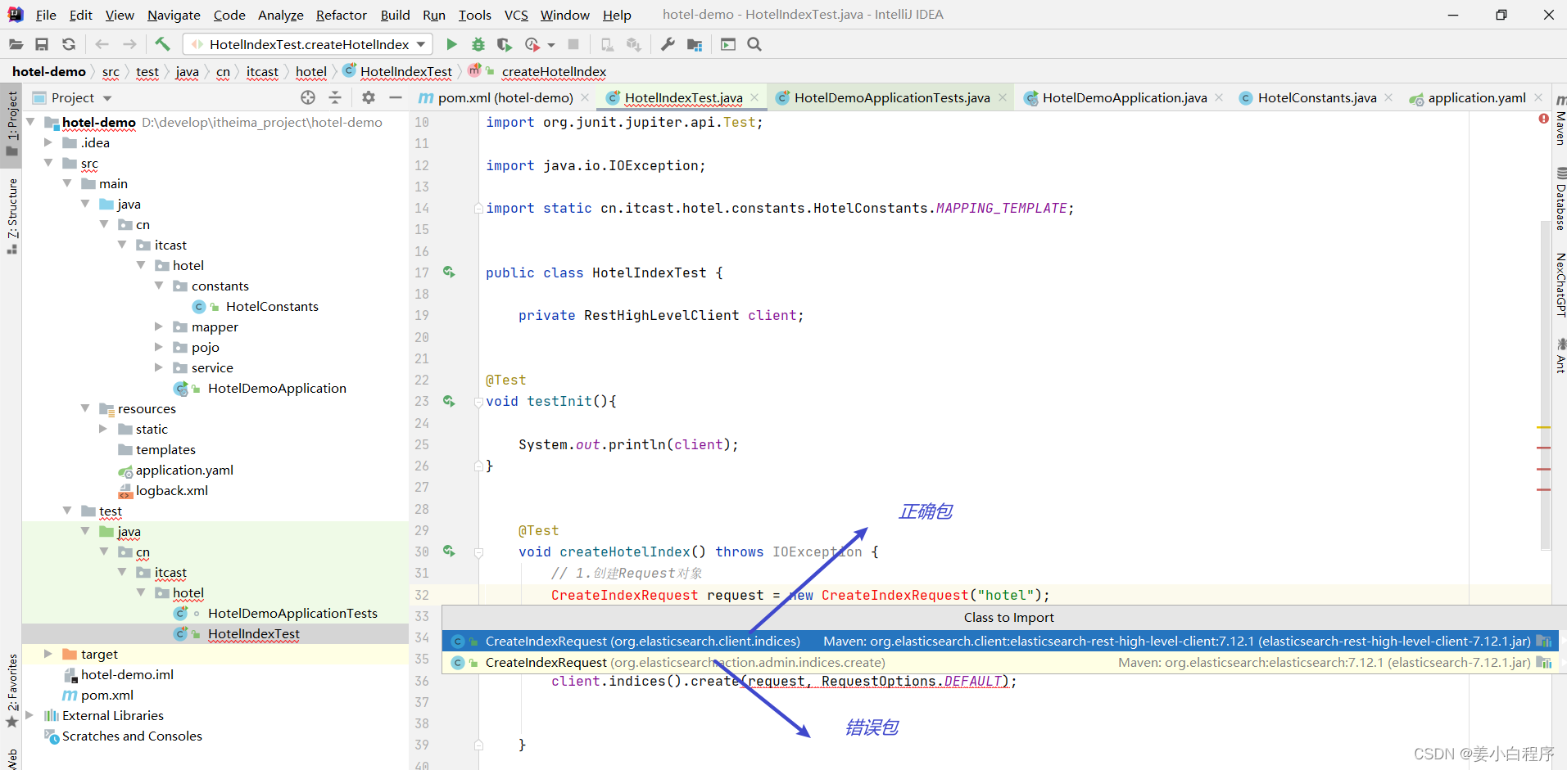Start debugging with the bug icon
The width and height of the screenshot is (1567, 770).
(478, 44)
